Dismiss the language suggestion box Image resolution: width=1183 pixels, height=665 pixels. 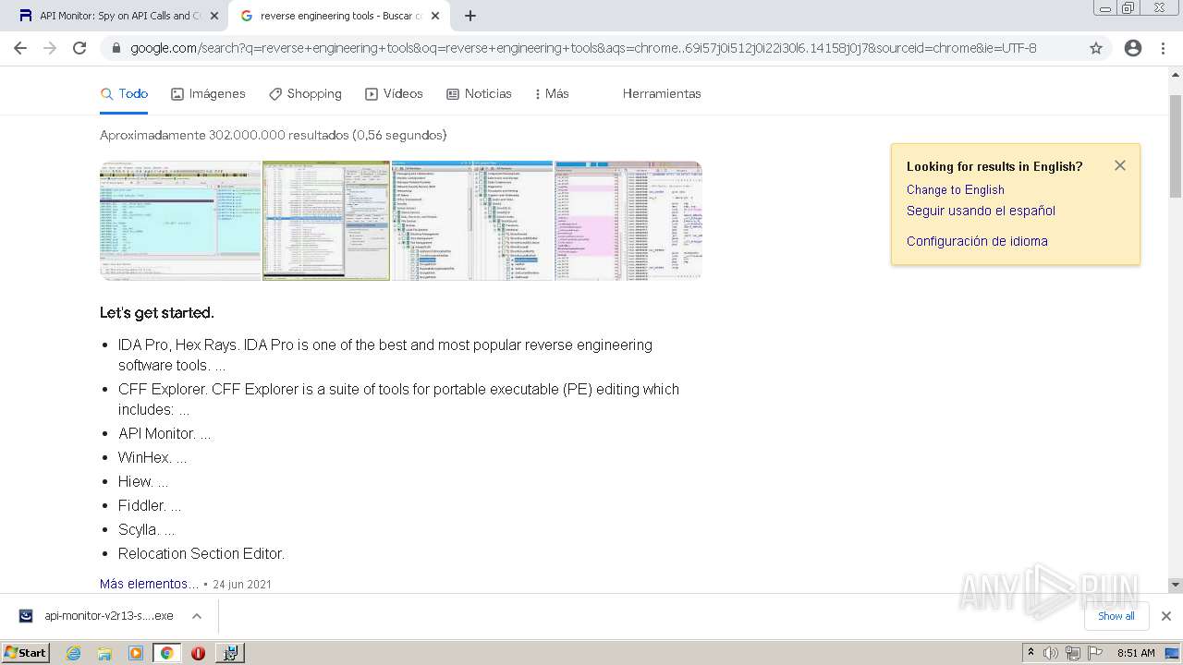[1120, 165]
